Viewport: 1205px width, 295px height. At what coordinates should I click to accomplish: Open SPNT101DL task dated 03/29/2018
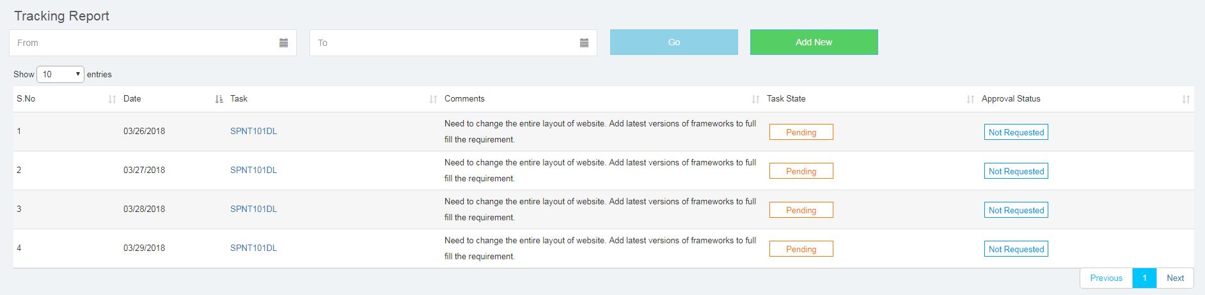point(253,248)
